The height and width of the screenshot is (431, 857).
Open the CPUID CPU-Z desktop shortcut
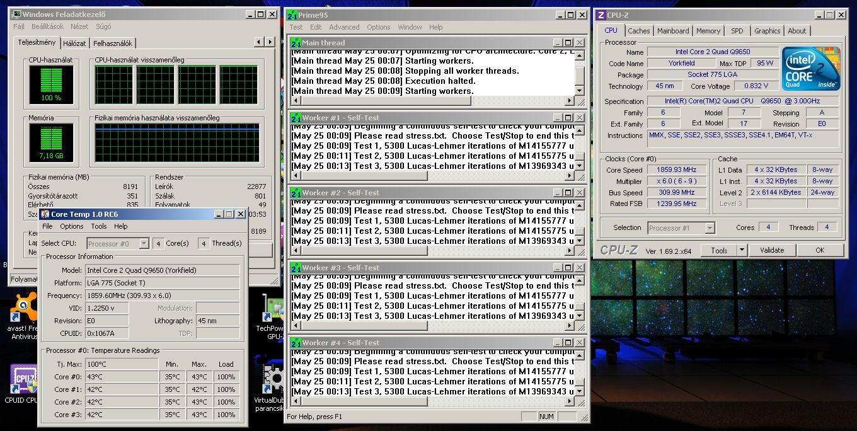[23, 379]
